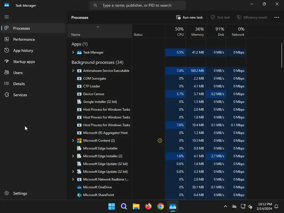The height and width of the screenshot is (213, 284).
Task: Open Settings in the sidebar
Action: [x=33, y=193]
